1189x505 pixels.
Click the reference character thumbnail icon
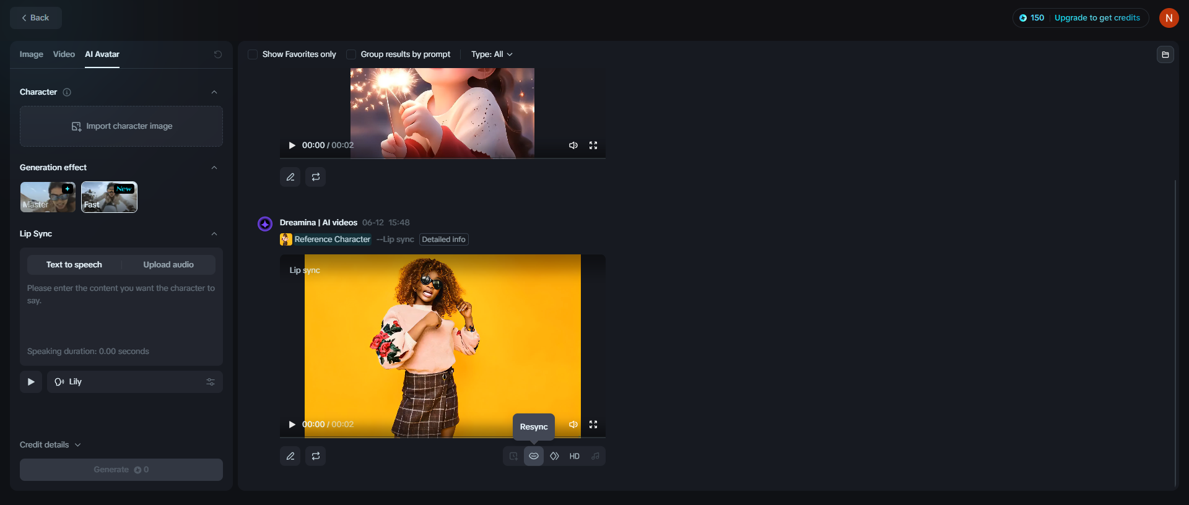click(x=286, y=240)
